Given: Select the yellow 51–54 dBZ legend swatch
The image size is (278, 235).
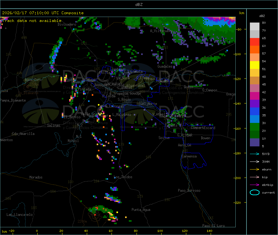Looking at the screenshot, I should (x=255, y=65).
